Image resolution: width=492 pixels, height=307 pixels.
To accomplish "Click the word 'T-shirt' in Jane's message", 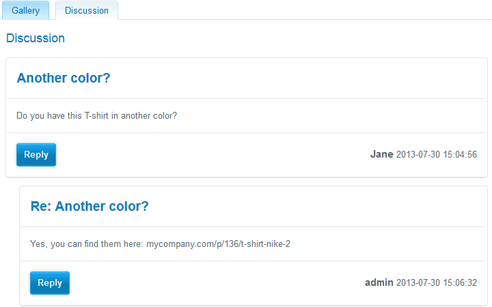I will point(96,115).
